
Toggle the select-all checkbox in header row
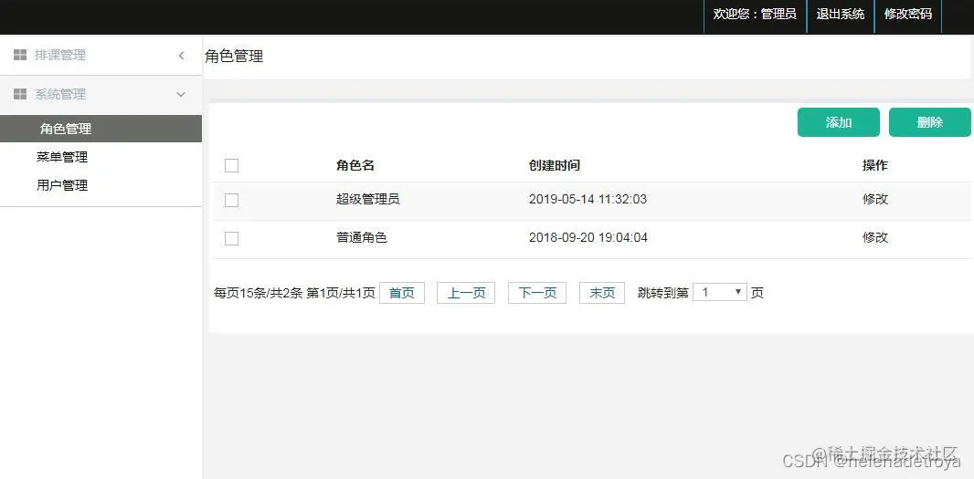tap(232, 166)
